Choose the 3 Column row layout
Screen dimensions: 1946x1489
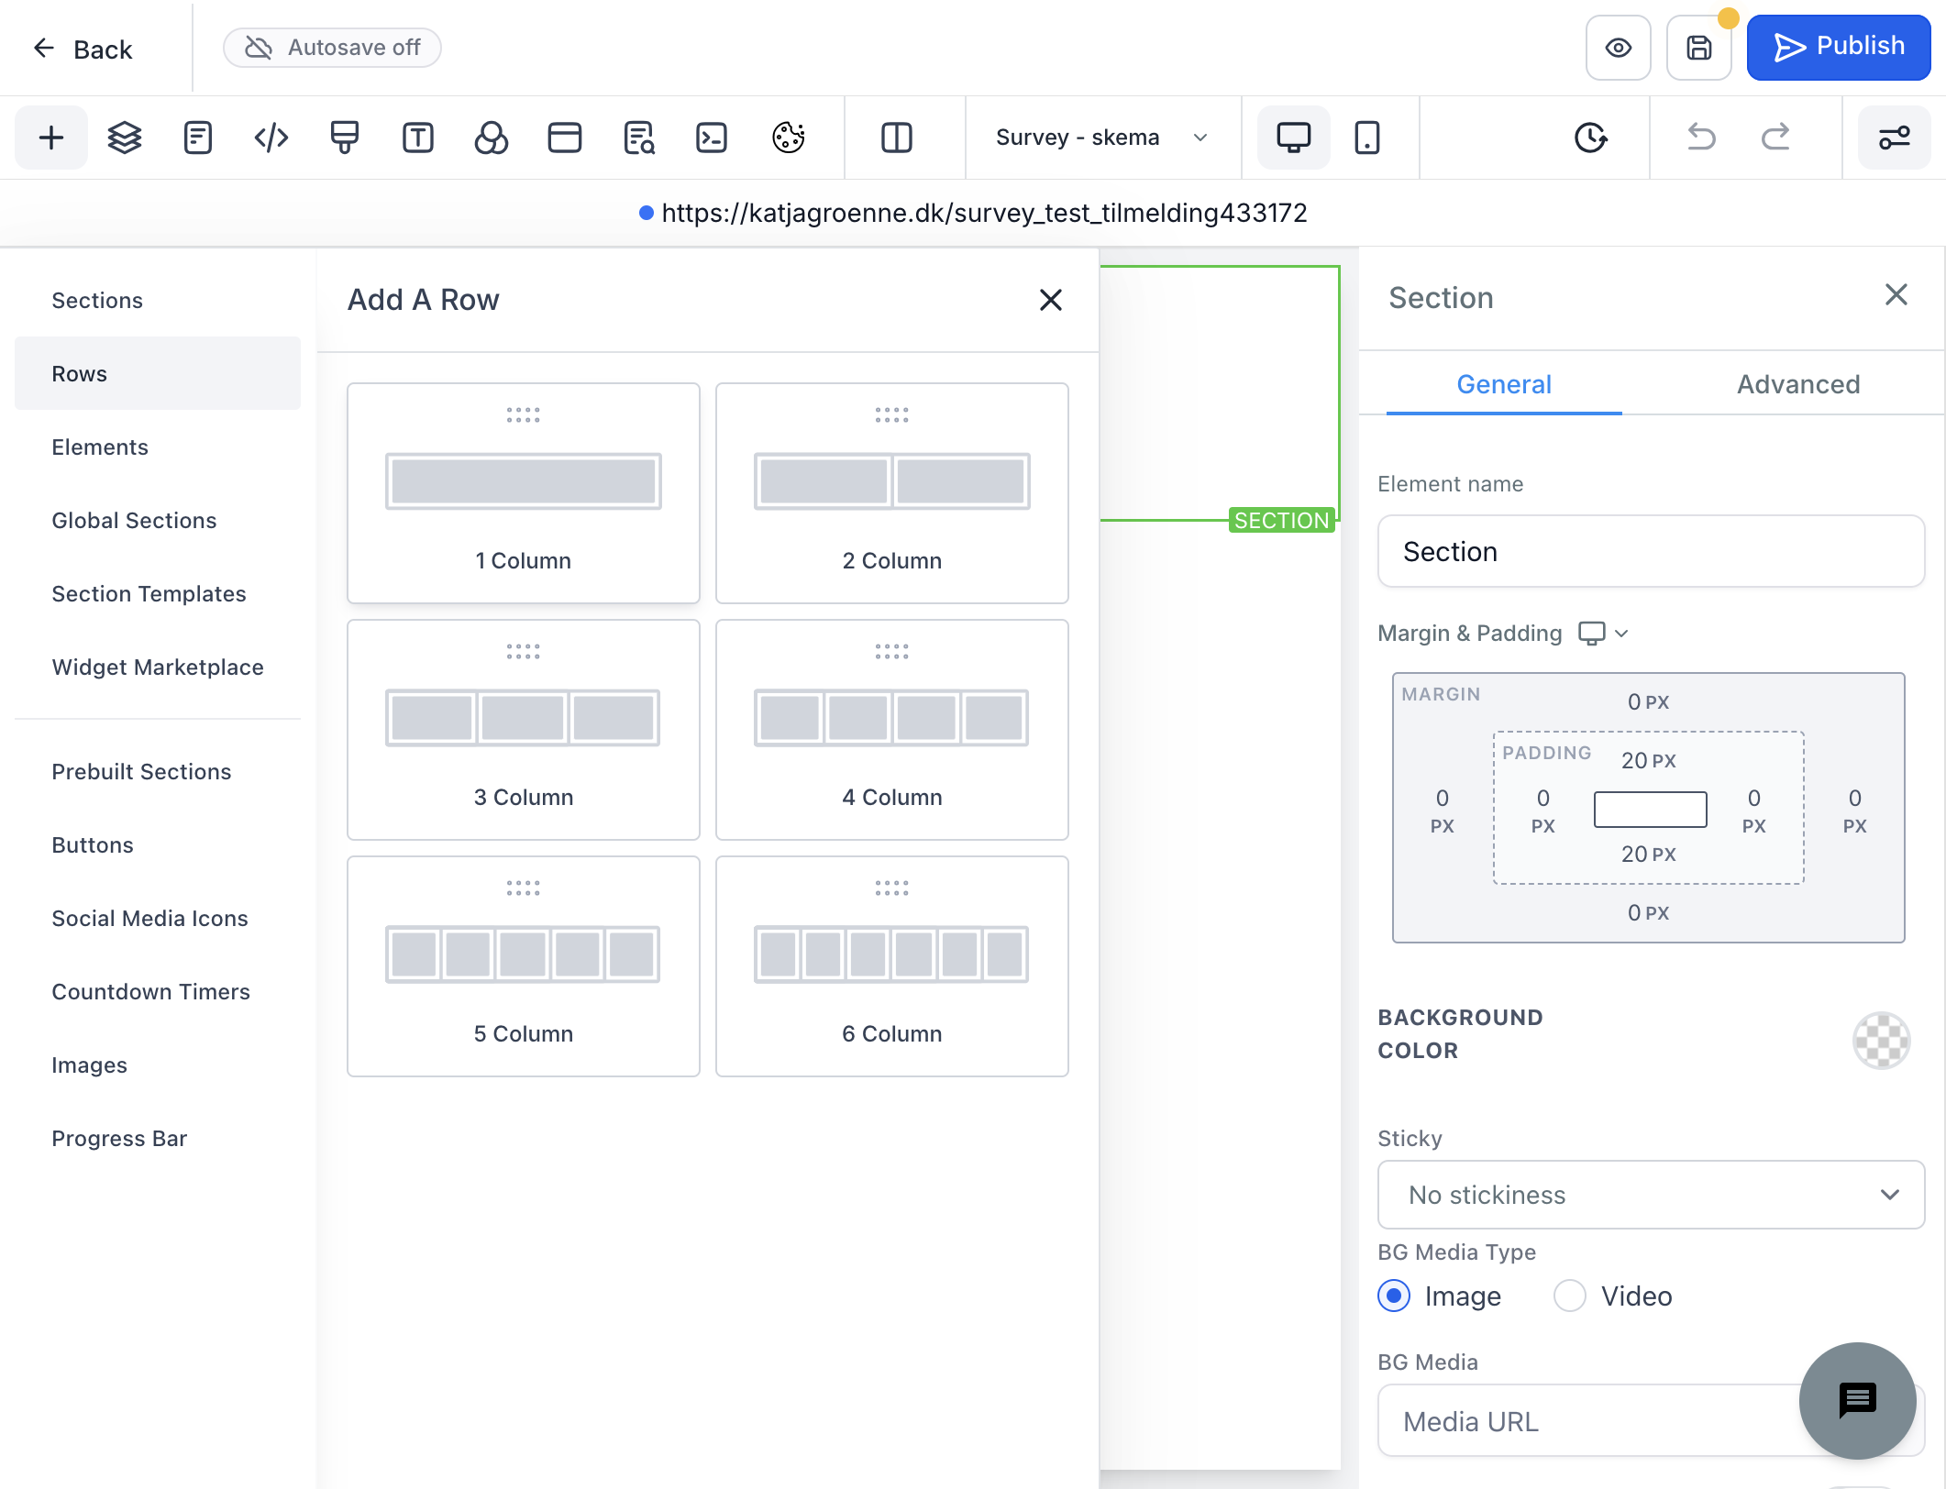point(524,730)
